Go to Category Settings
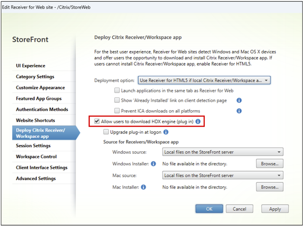The width and height of the screenshot is (303, 226). (x=35, y=76)
